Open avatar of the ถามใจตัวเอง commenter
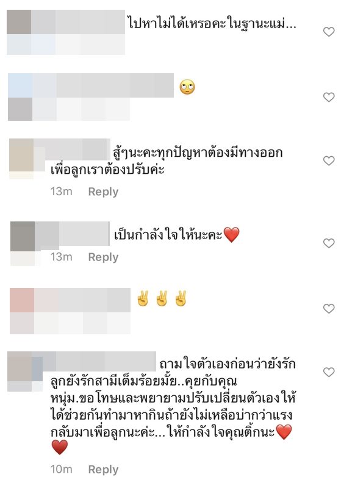Viewport: 355px width, 488px height. pos(20,371)
